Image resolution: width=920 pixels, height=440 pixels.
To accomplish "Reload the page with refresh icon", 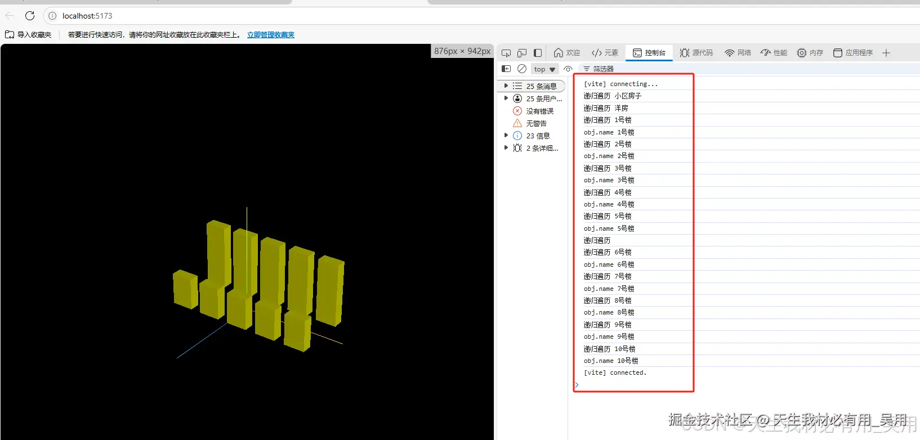I will 30,16.
